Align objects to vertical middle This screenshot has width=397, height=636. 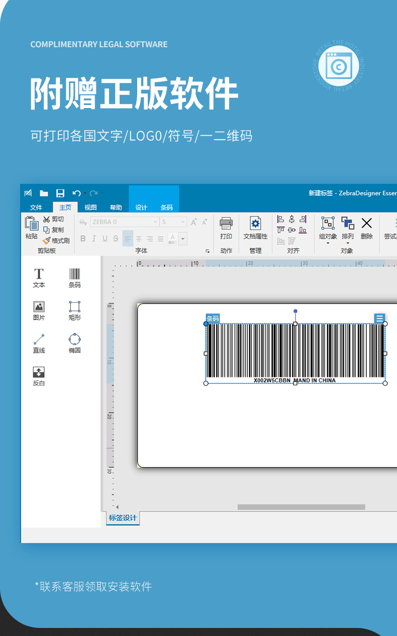pos(291,230)
